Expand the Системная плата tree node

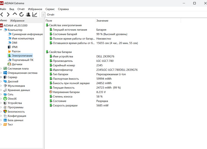coord(1,69)
